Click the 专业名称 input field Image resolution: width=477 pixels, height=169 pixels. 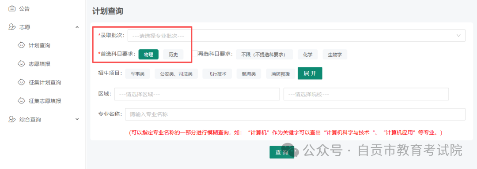pyautogui.click(x=295, y=114)
